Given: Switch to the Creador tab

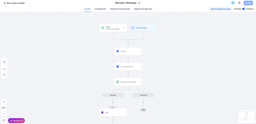Looking at the screenshot, I should [x=87, y=9].
